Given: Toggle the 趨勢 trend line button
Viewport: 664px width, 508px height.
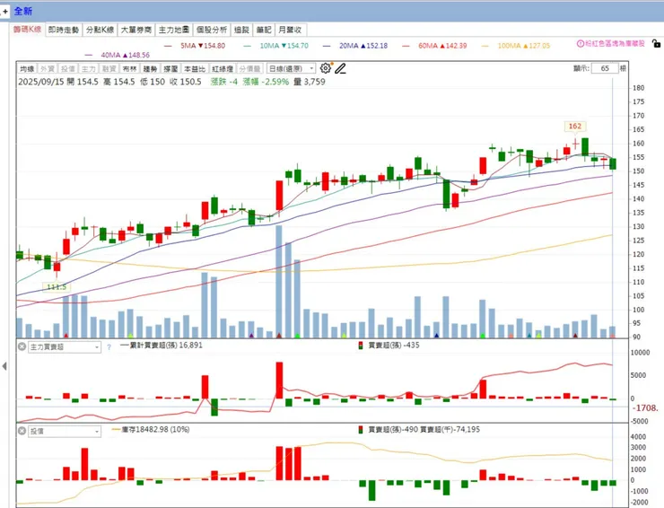Looking at the screenshot, I should (x=150, y=68).
